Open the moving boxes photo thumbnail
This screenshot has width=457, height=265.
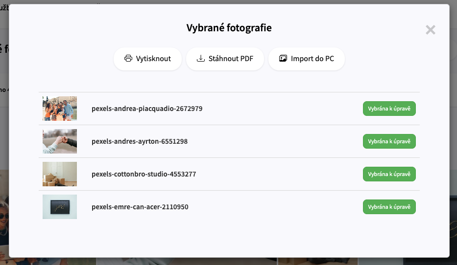[x=60, y=174]
